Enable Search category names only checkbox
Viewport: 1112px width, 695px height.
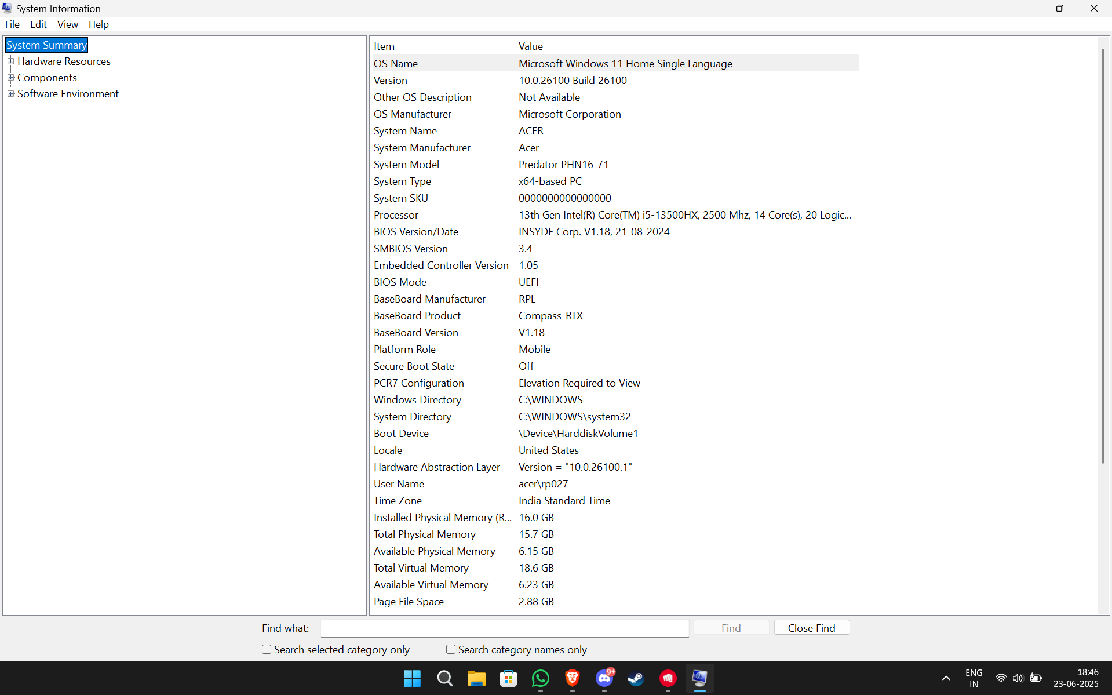coord(451,649)
